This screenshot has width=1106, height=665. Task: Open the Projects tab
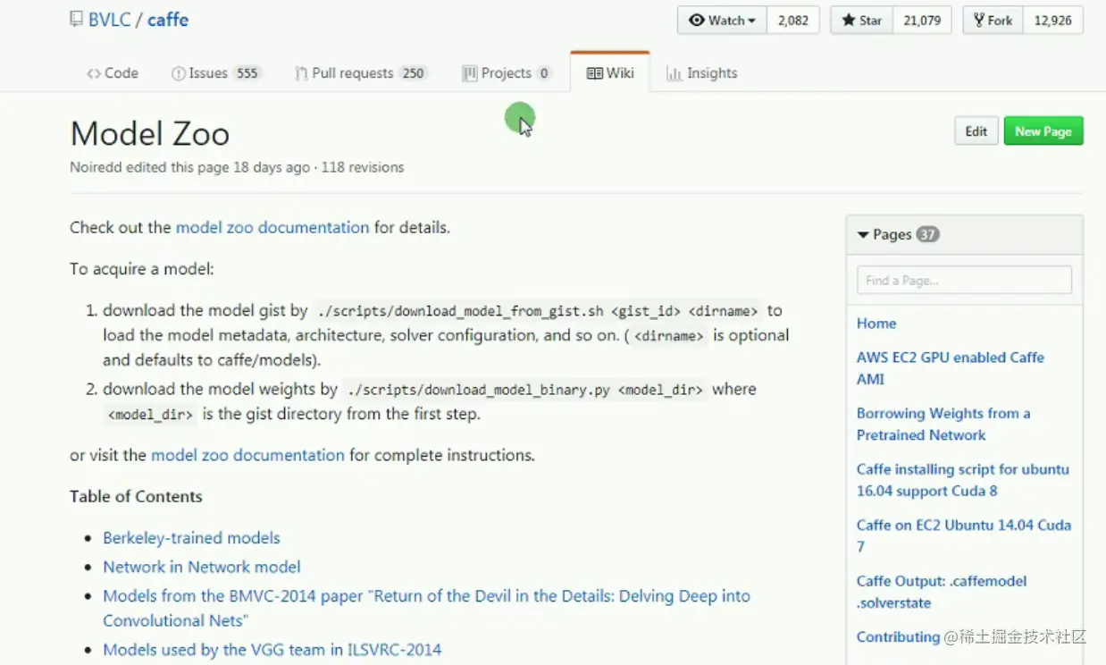[507, 73]
